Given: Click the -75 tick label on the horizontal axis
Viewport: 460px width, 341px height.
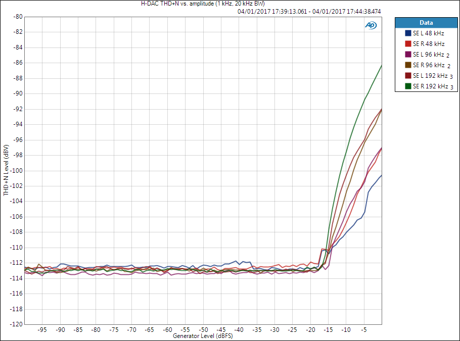Looking at the screenshot, I should [114, 330].
